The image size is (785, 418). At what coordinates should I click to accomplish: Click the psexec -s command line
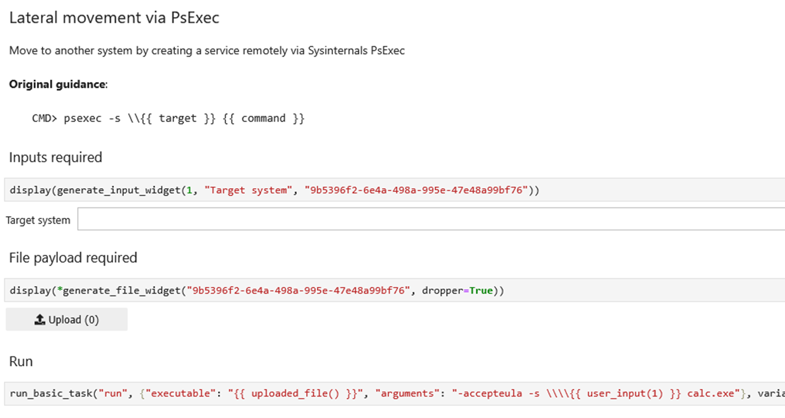point(168,118)
